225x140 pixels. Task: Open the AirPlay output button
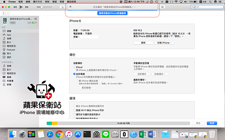coord(62,7)
